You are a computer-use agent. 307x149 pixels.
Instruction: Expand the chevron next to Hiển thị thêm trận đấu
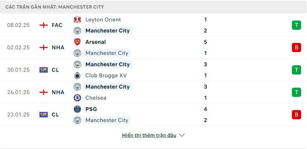tap(182, 135)
